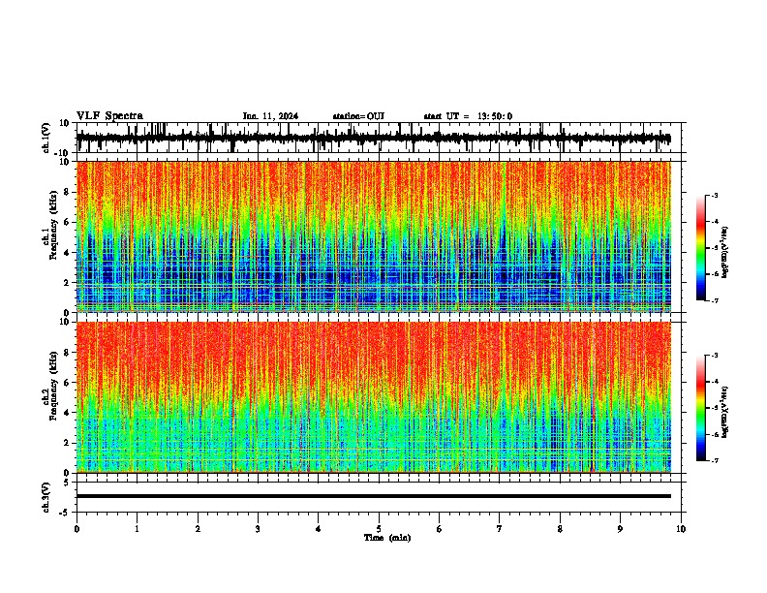767x593 pixels.
Task: Click the ch.2 color bar units label
Action: [725, 413]
